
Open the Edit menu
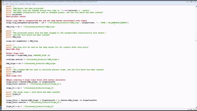pyautogui.click(x=7, y=4)
